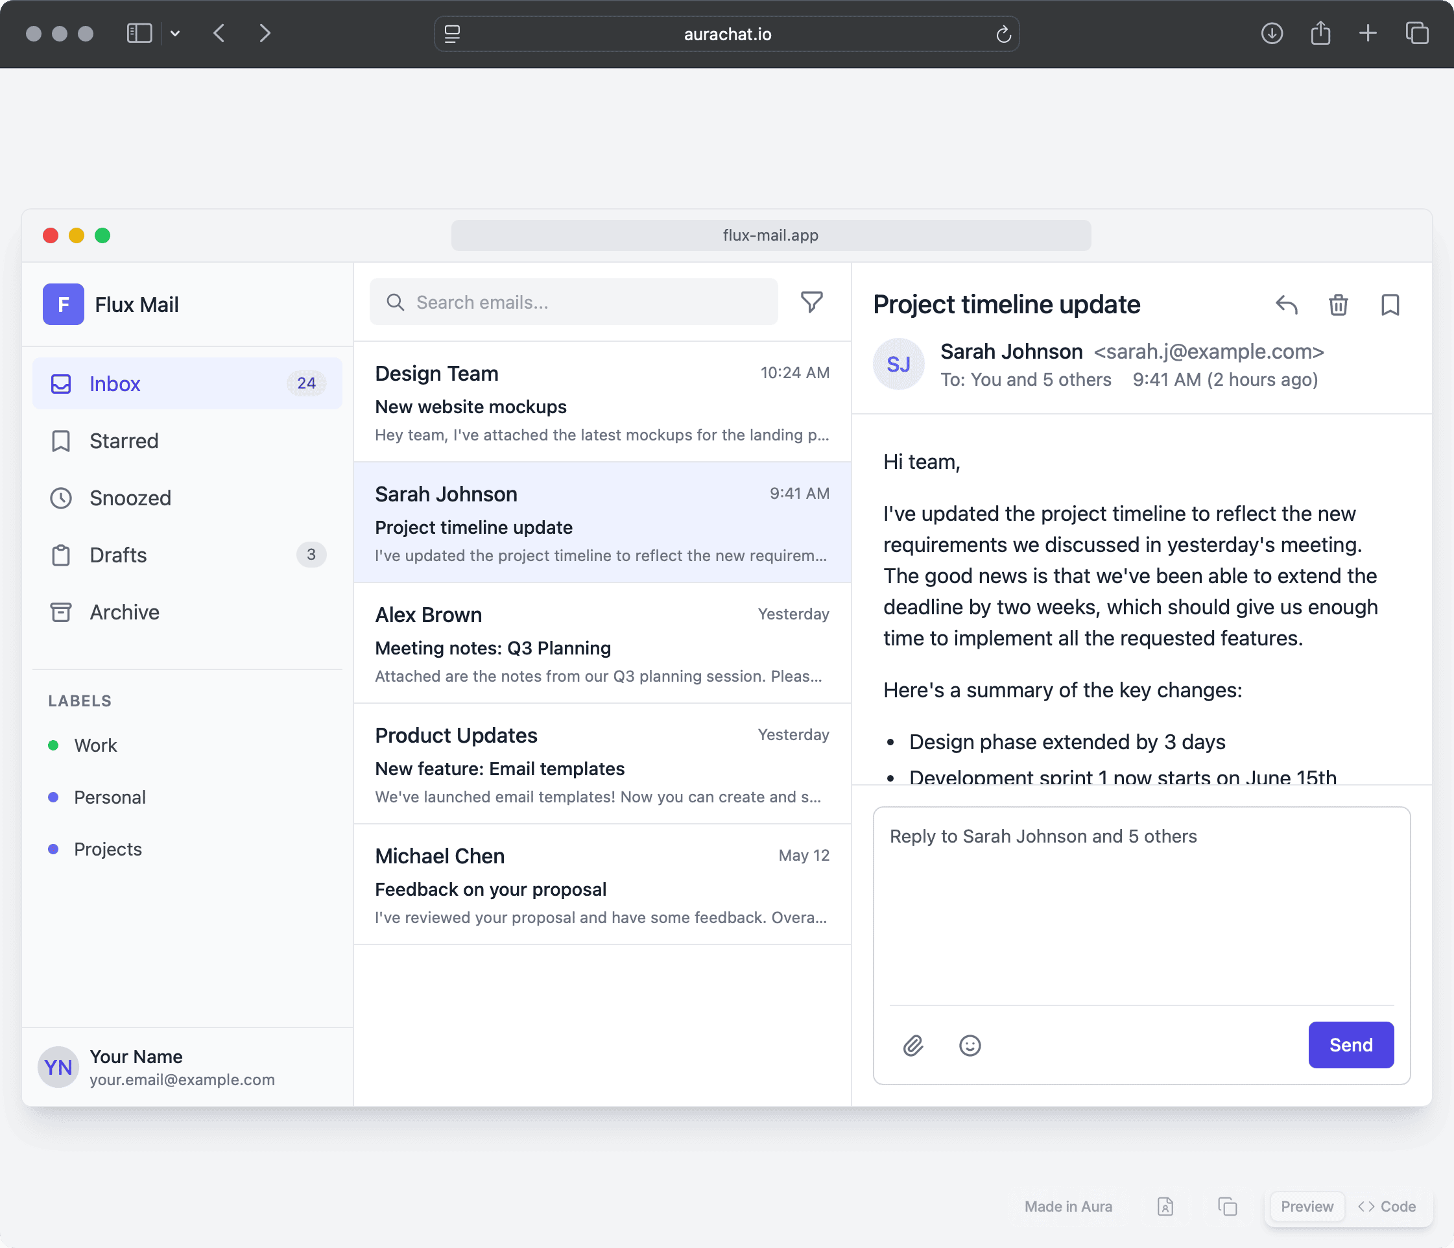This screenshot has height=1248, width=1454.
Task: Reply using the reply arrow icon
Action: [1286, 305]
